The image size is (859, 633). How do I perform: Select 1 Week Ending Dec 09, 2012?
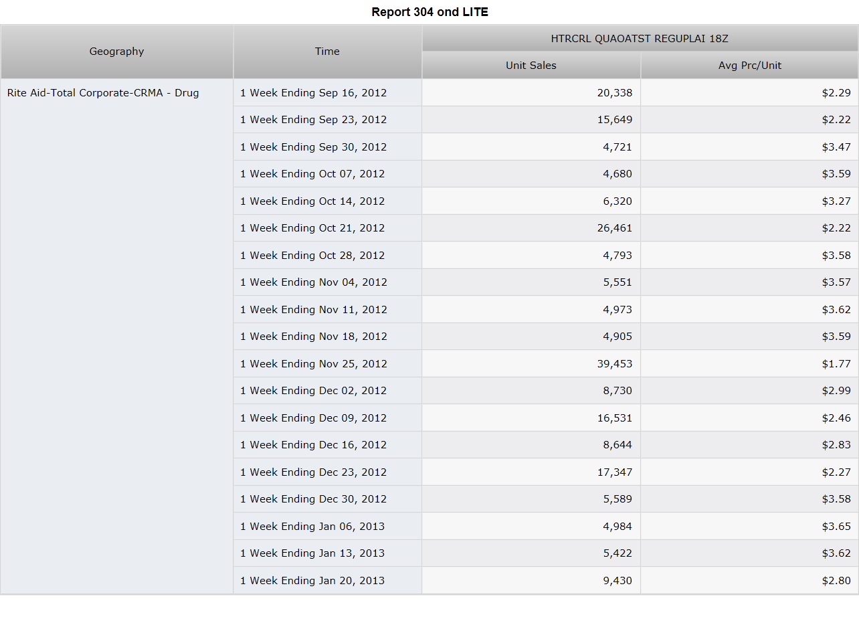pos(327,418)
